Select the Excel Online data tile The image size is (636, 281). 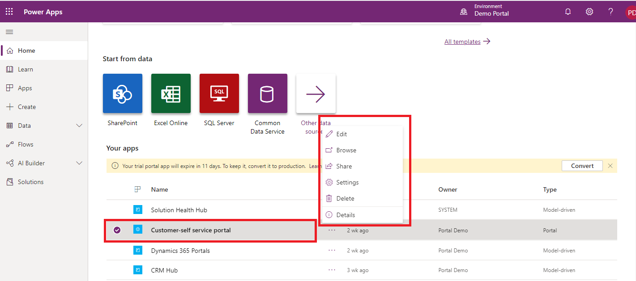[171, 93]
